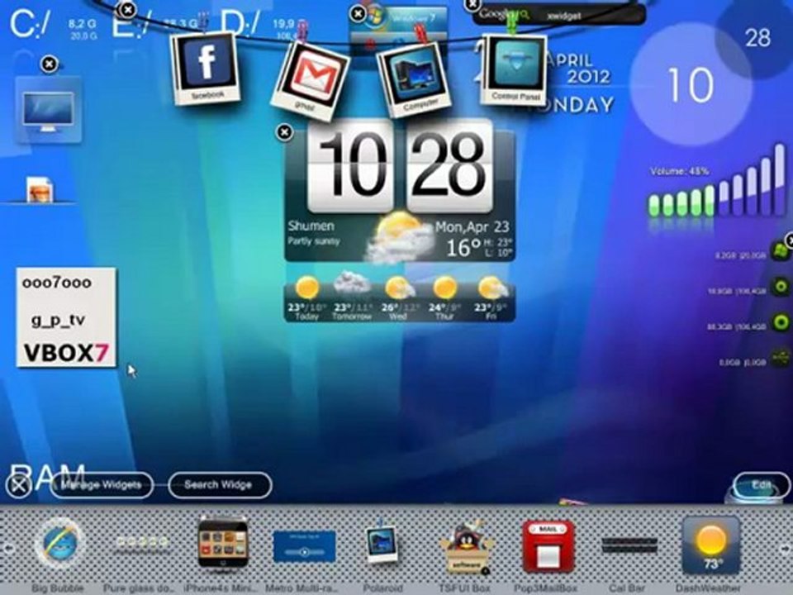This screenshot has width=793, height=595.
Task: Click the VBOX7 note widget
Action: tap(66, 317)
